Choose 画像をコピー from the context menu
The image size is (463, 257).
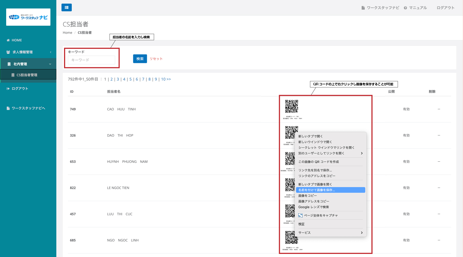[308, 196]
